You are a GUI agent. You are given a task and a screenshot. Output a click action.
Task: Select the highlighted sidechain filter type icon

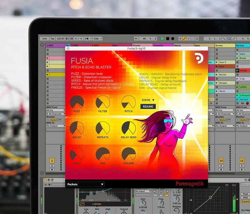tap(166, 195)
